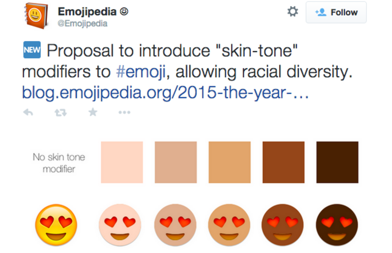Open the tweet settings gear menu

(x=292, y=12)
